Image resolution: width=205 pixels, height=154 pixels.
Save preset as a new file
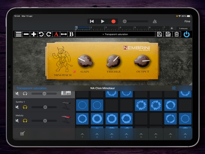click(x=168, y=34)
